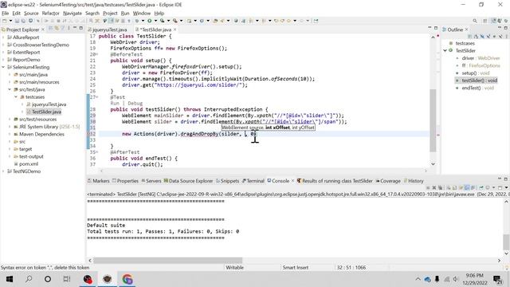The height and width of the screenshot is (287, 510).
Task: Click the editor vertical scrollbar thumb
Action: [x=433, y=120]
